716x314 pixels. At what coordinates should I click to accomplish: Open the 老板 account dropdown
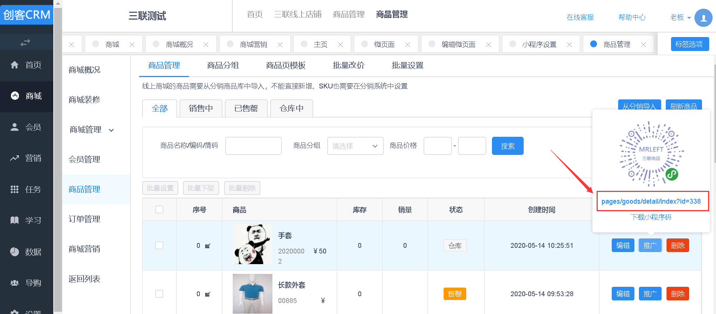pos(680,17)
